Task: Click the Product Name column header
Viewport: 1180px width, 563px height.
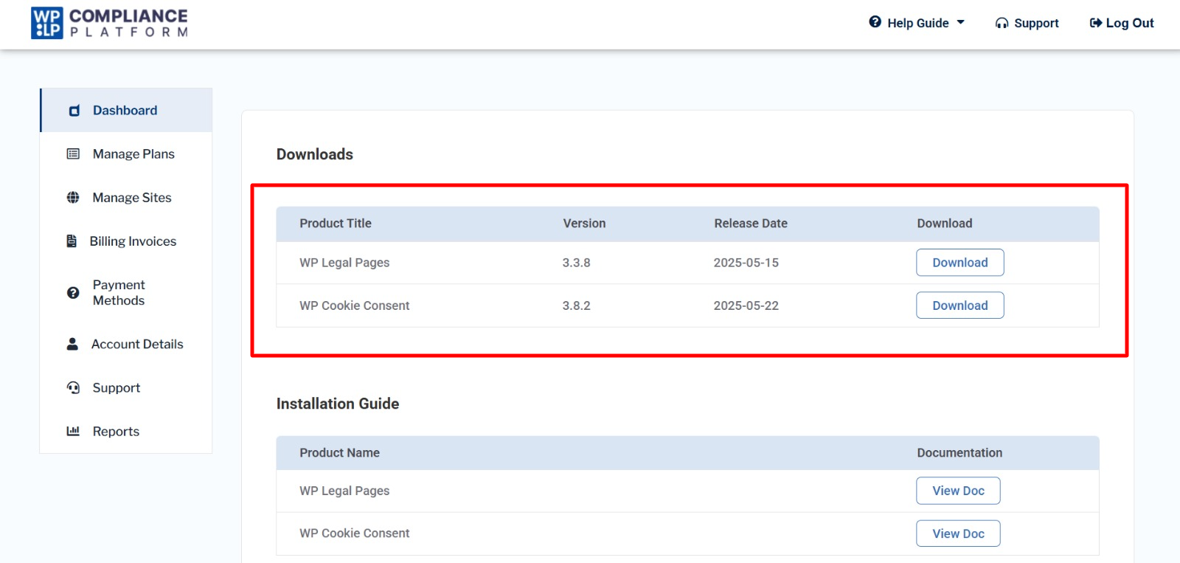Action: pyautogui.click(x=339, y=453)
